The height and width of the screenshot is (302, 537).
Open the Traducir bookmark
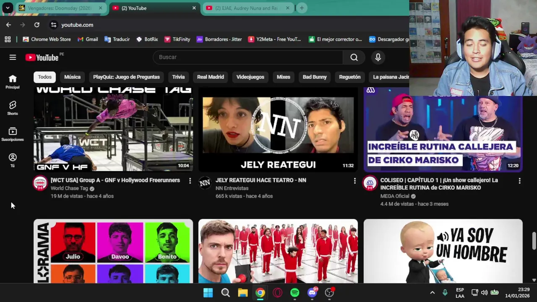point(117,39)
